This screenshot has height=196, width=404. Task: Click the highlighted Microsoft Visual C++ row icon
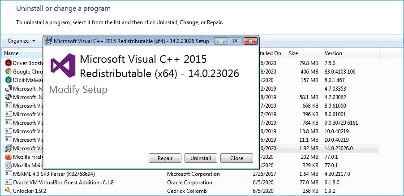tap(8, 148)
